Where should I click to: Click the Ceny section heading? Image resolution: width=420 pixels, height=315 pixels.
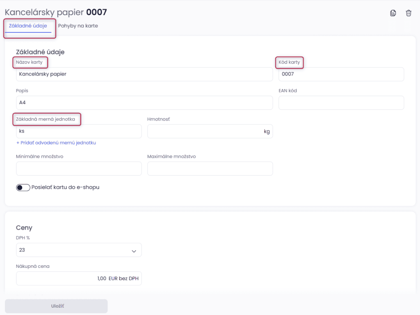coord(24,228)
